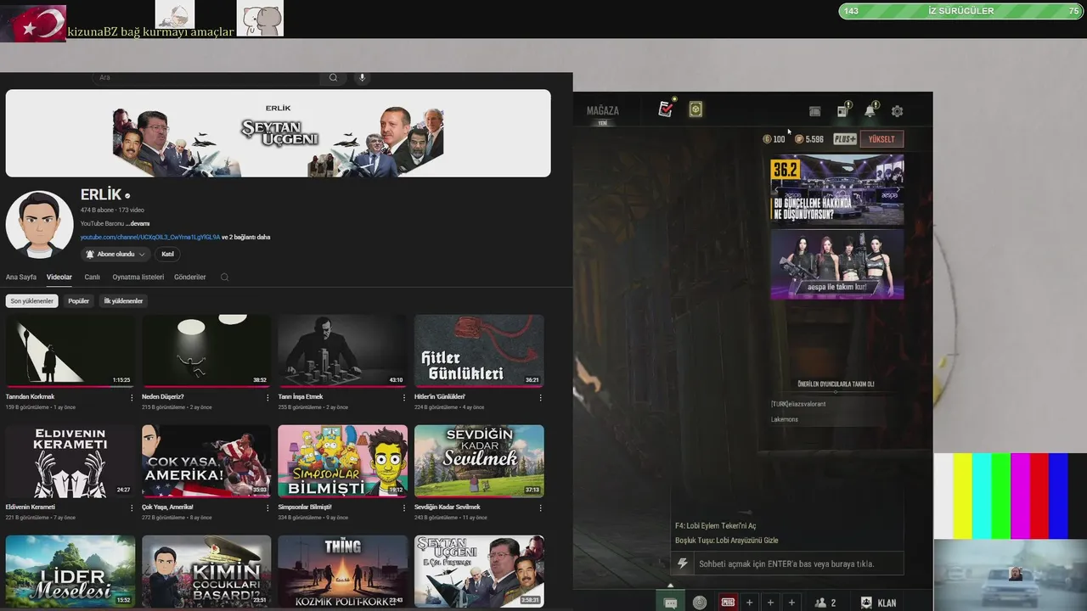Click the third plus invite slot

[791, 603]
